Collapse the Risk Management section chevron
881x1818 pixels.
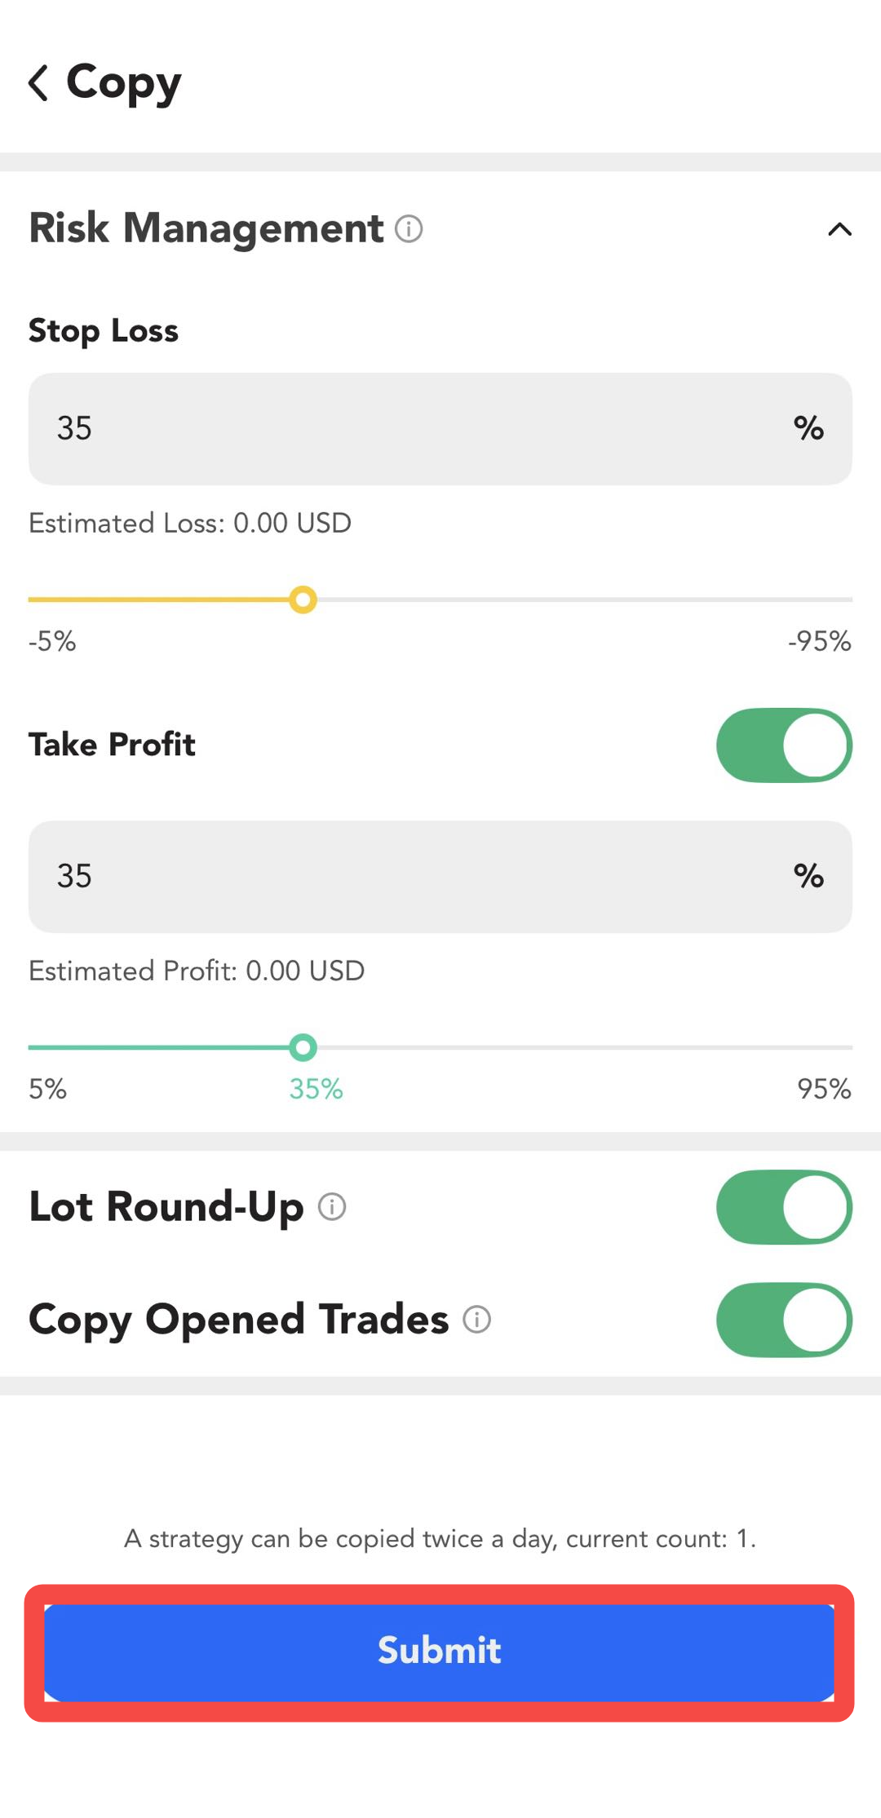pos(839,229)
